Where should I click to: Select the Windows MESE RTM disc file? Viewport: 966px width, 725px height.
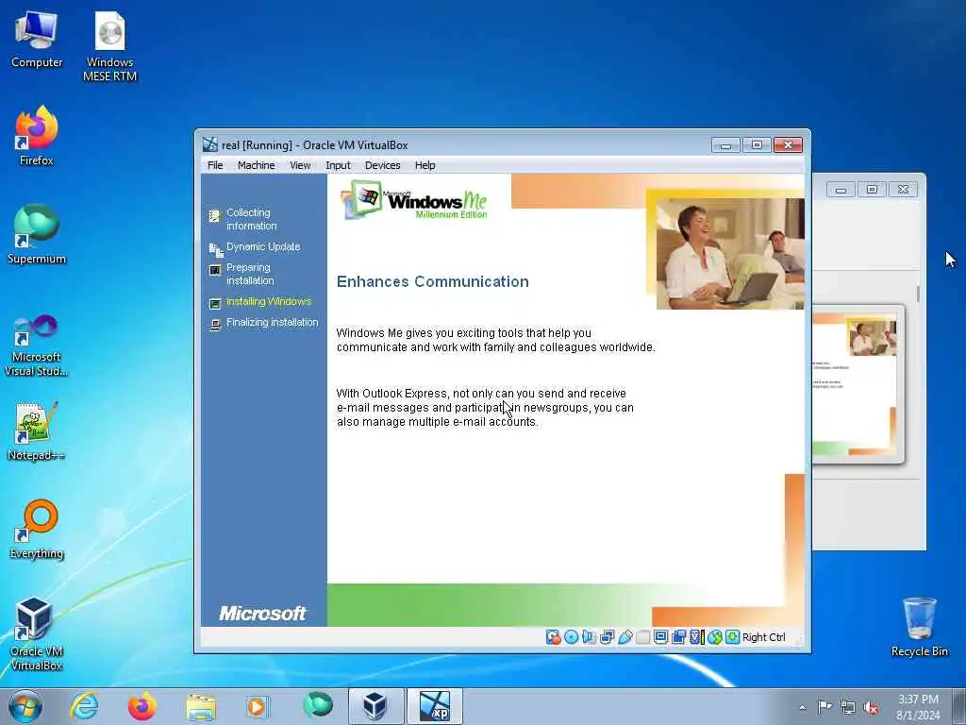tap(109, 46)
